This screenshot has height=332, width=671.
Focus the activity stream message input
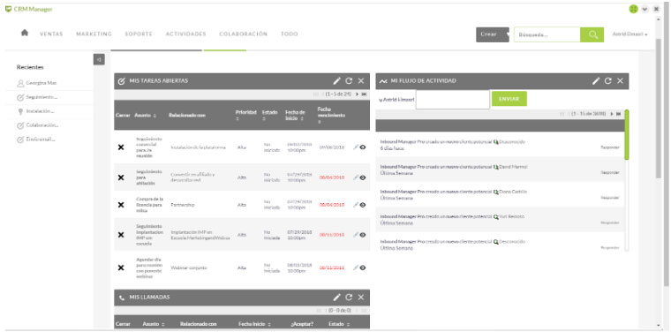pyautogui.click(x=453, y=99)
